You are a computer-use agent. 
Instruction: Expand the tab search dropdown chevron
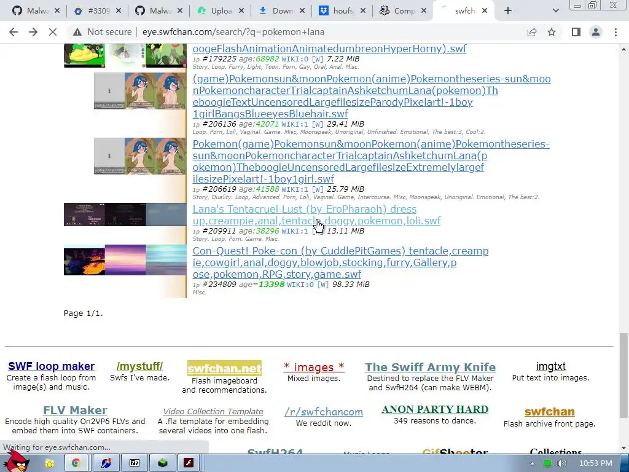pyautogui.click(x=555, y=11)
